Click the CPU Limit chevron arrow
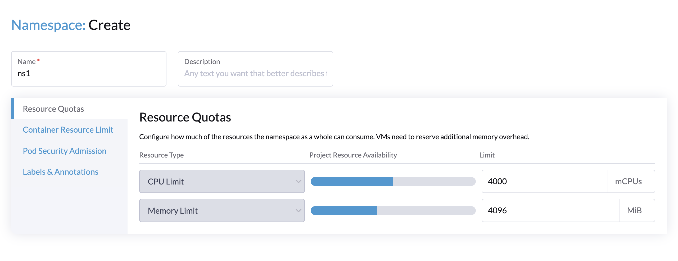This screenshot has width=678, height=261. coord(298,182)
